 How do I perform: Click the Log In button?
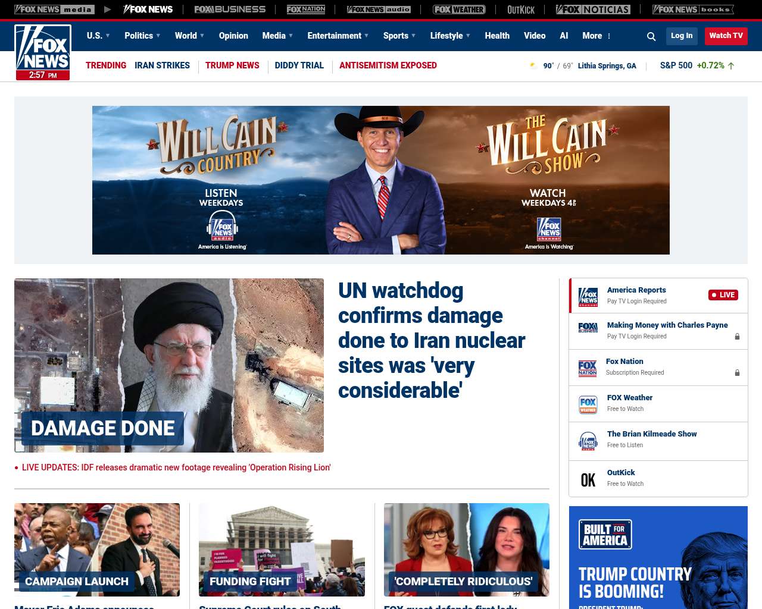click(x=682, y=36)
